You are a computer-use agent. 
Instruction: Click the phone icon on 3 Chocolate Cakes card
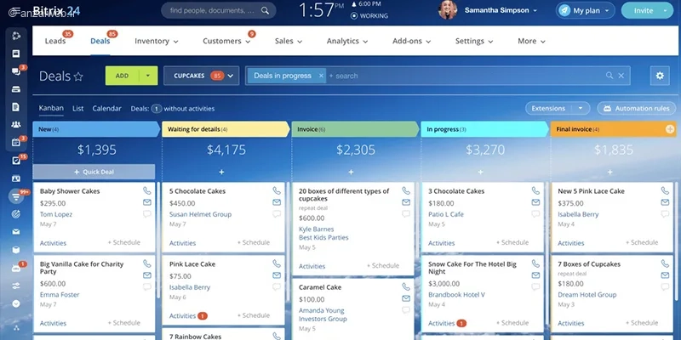pyautogui.click(x=535, y=190)
